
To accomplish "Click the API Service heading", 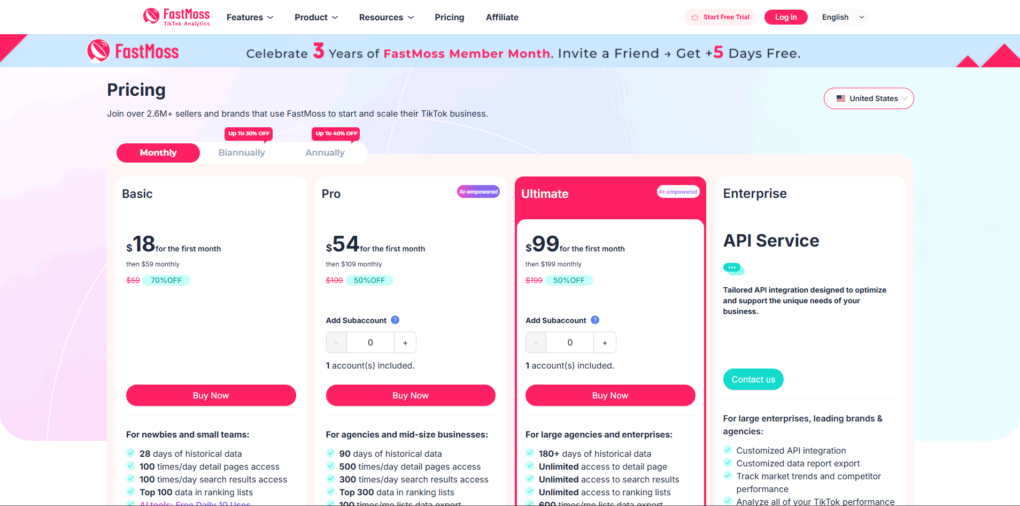I will pos(771,241).
